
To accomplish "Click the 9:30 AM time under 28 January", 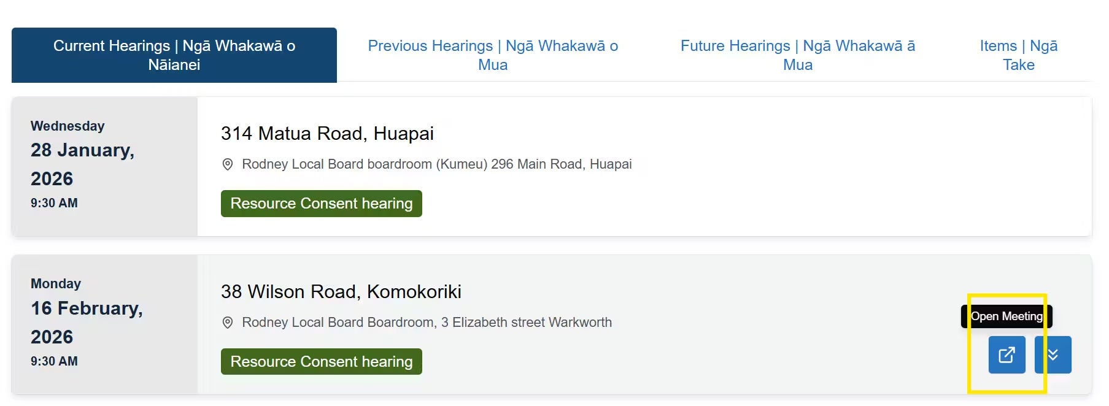I will [x=53, y=202].
